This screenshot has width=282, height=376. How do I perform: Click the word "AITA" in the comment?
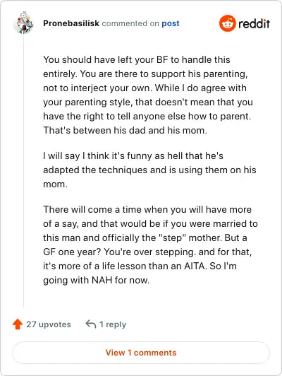click(195, 266)
